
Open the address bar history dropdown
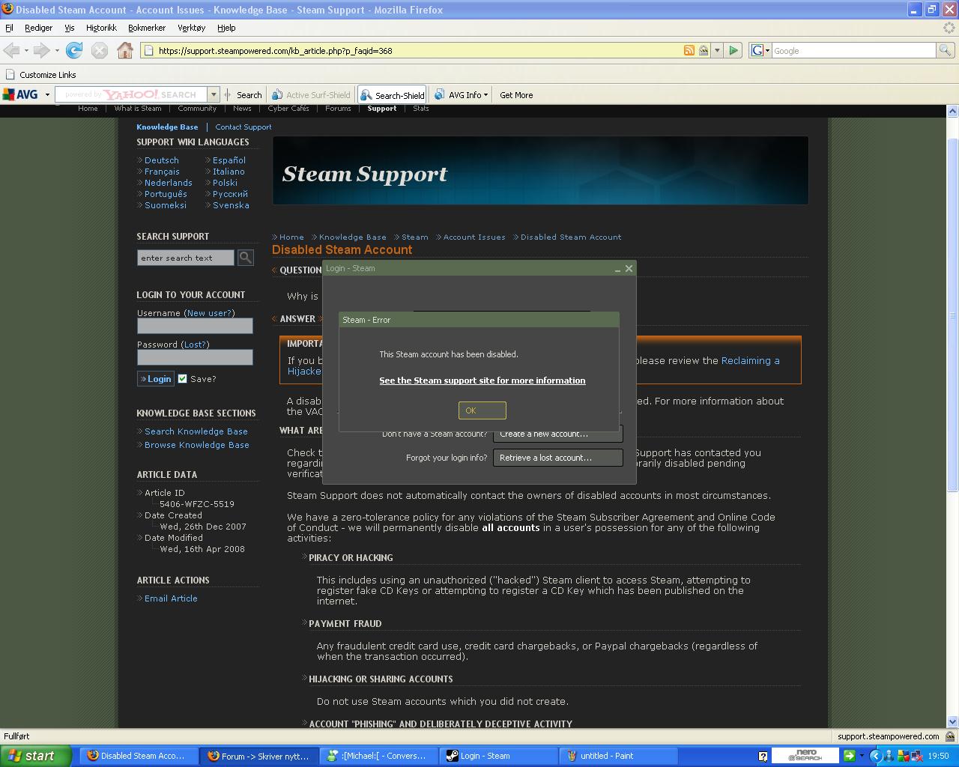tap(717, 50)
